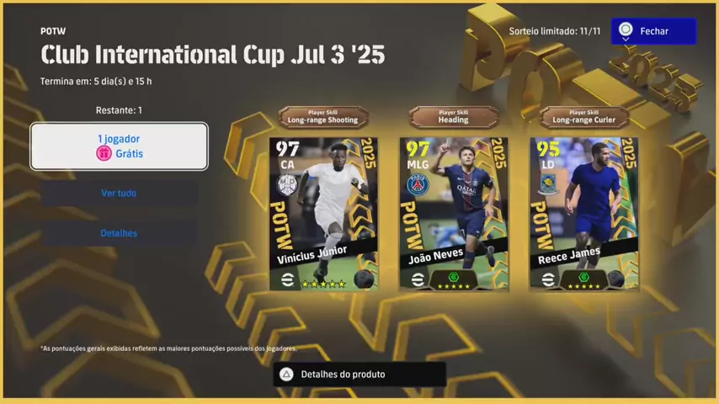Screen dimensions: 719x404
Task: Click the club badge on Vinícius Júnior card
Action: click(x=287, y=185)
